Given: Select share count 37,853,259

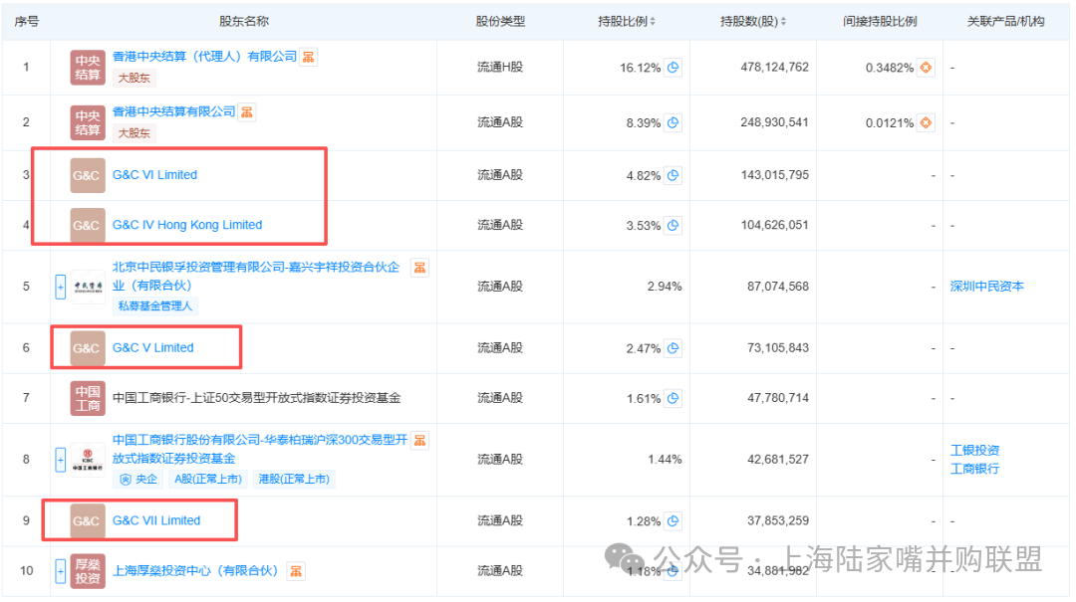Looking at the screenshot, I should click(x=778, y=520).
